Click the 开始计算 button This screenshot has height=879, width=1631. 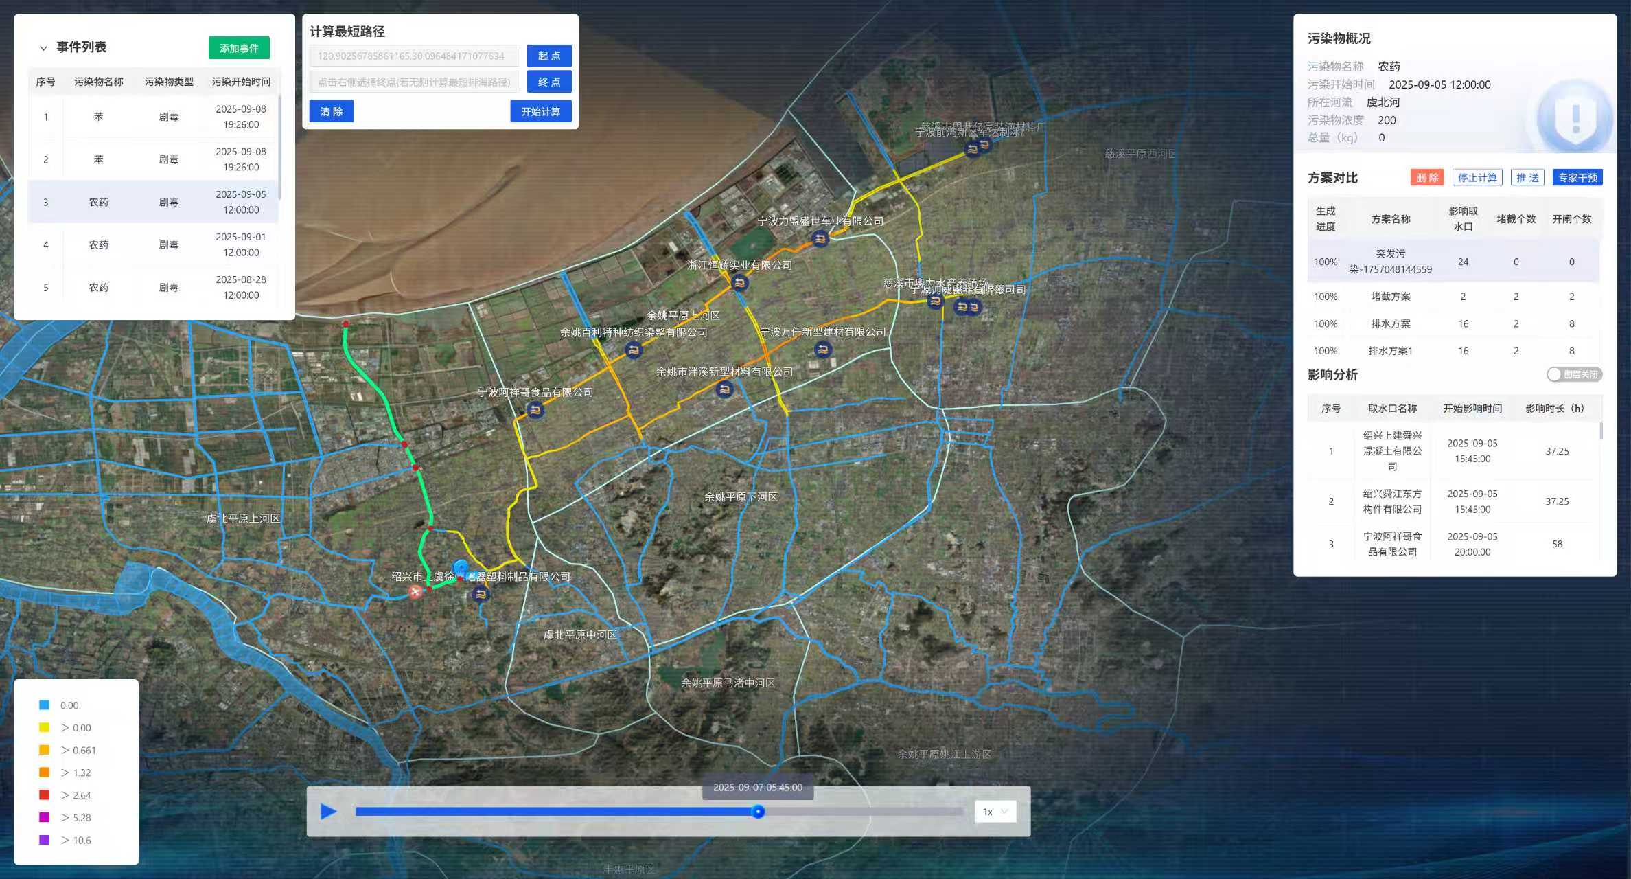point(540,111)
